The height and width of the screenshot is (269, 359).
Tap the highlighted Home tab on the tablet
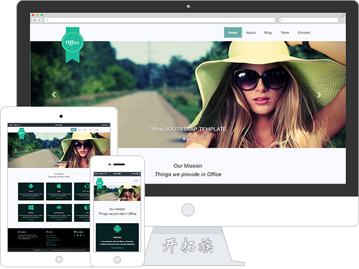click(x=74, y=130)
